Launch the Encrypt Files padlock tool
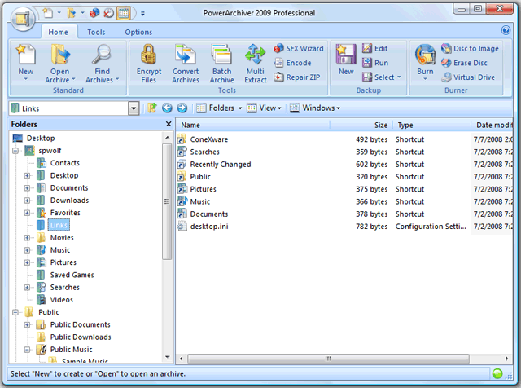This screenshot has width=521, height=388. pyautogui.click(x=148, y=63)
